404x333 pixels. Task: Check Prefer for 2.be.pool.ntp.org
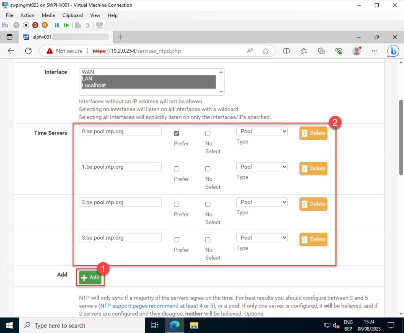click(176, 204)
